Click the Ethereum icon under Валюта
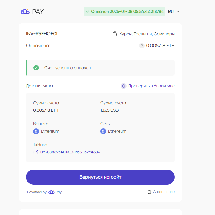Viewport: 215px width, 215px height. point(36,131)
